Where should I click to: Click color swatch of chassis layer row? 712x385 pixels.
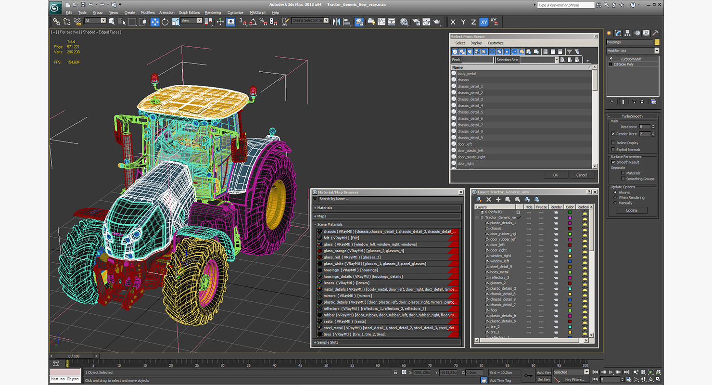click(x=570, y=229)
